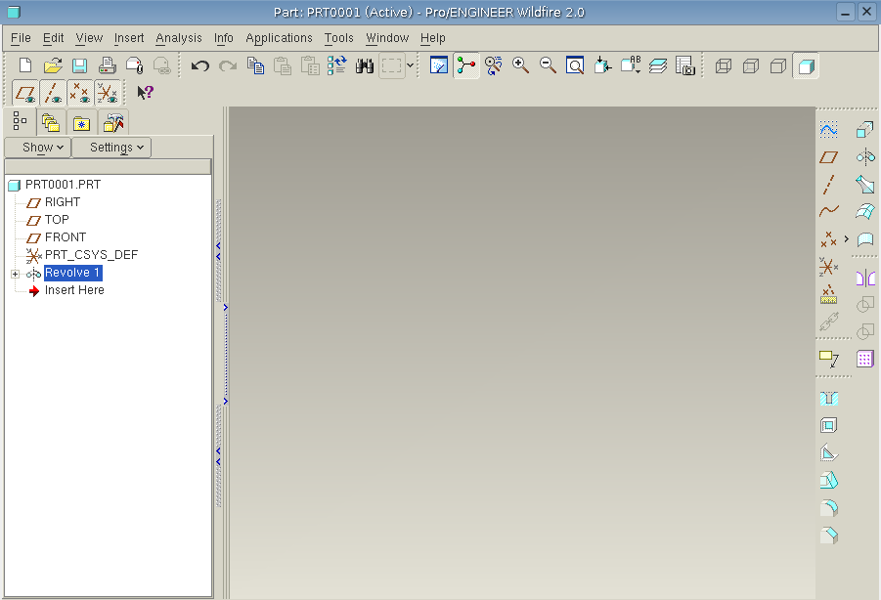881x600 pixels.
Task: Open the Window menu
Action: click(387, 38)
